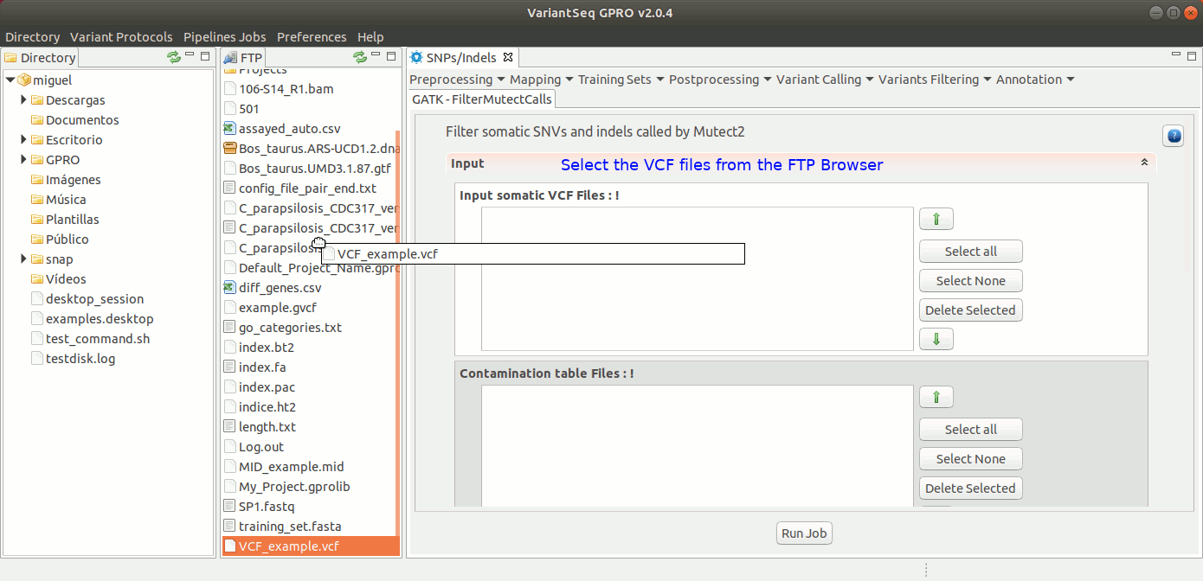Image resolution: width=1203 pixels, height=581 pixels.
Task: Open the Preprocessing dropdown menu
Action: coord(456,80)
